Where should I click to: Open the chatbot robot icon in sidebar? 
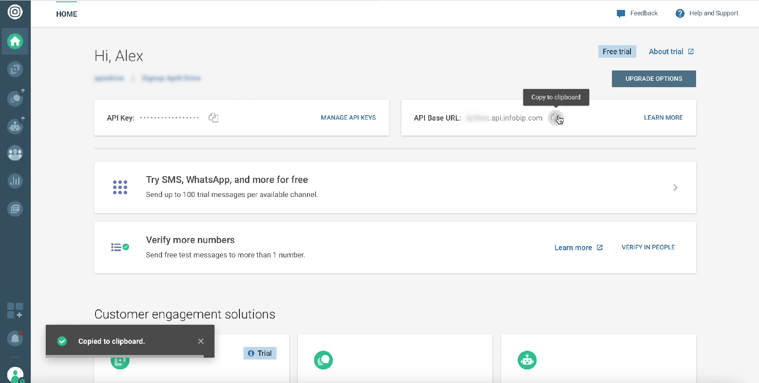point(15,126)
